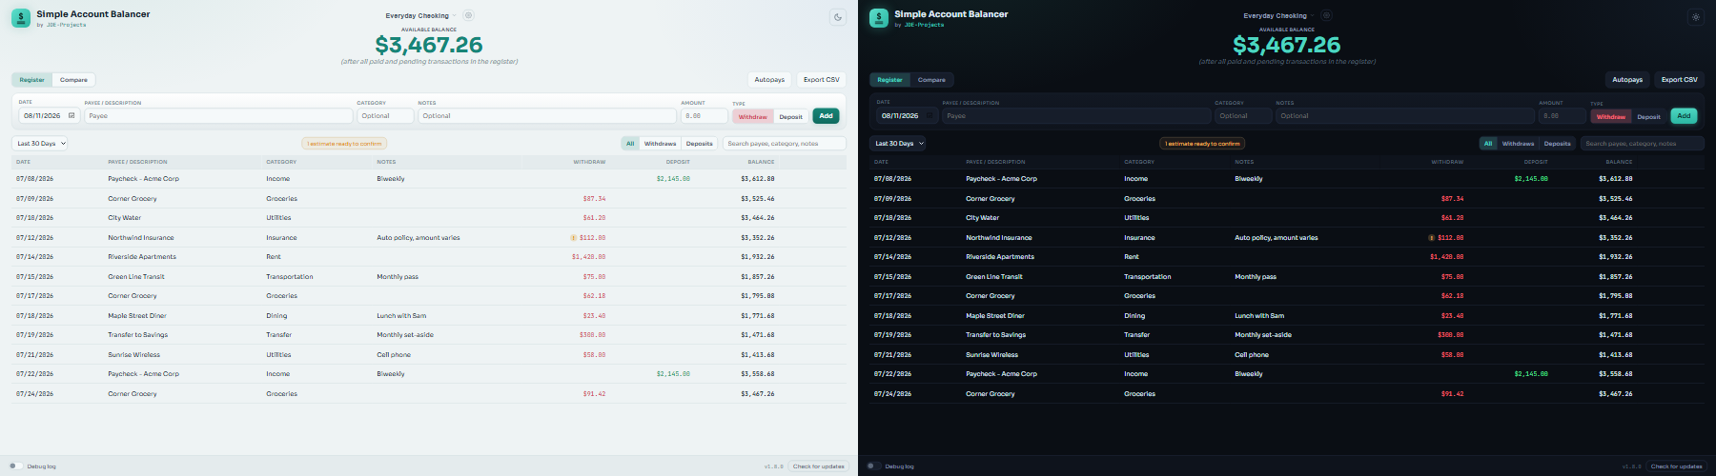This screenshot has height=476, width=1716.
Task: Click Export CSV in light window
Action: [x=822, y=80]
